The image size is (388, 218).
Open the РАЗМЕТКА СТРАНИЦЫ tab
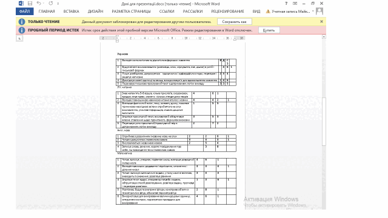131,12
